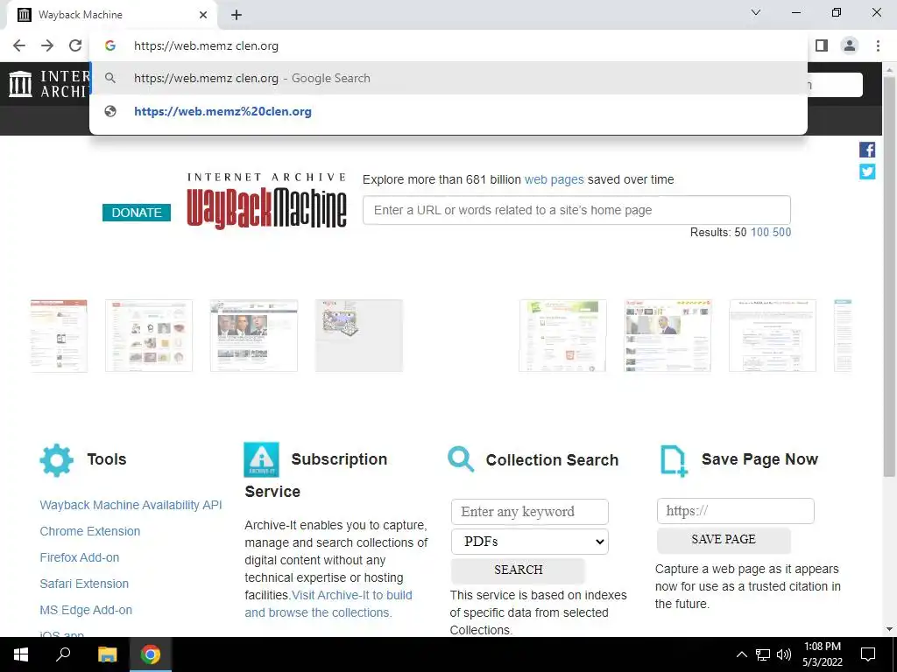This screenshot has height=672, width=897.
Task: Open the Windows Start menu
Action: pos(21,654)
